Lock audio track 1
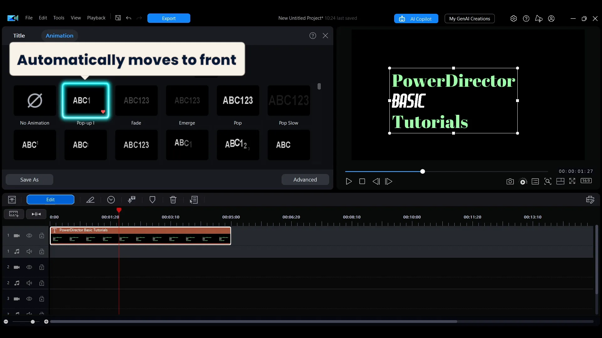 (x=42, y=251)
